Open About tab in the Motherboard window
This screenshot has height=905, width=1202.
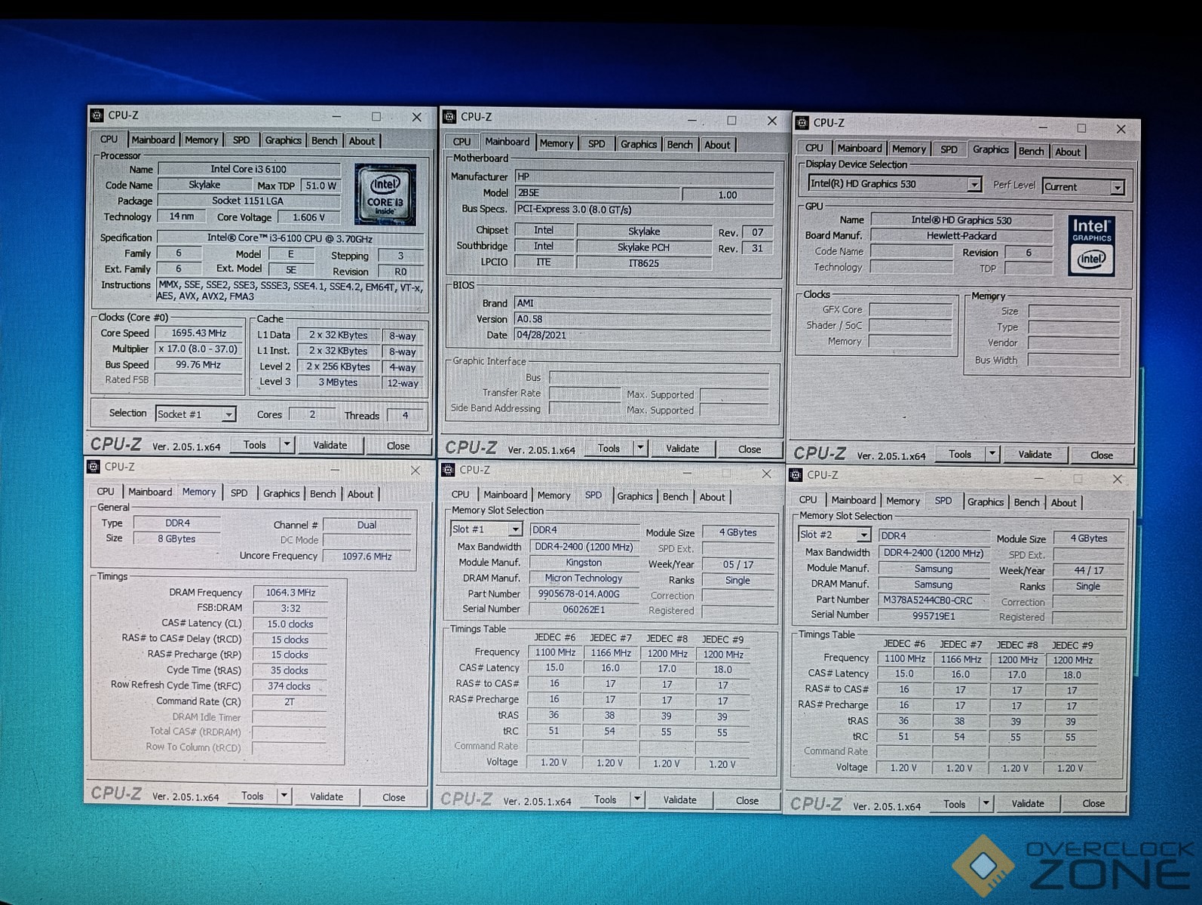click(x=716, y=145)
